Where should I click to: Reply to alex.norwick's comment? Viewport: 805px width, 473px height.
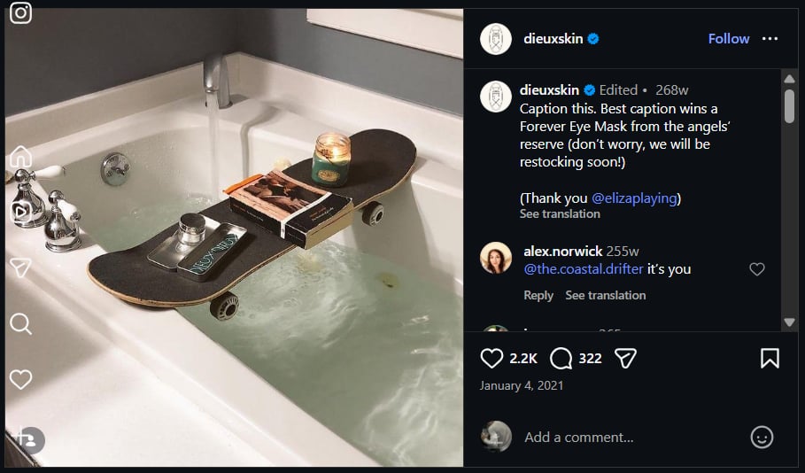538,296
